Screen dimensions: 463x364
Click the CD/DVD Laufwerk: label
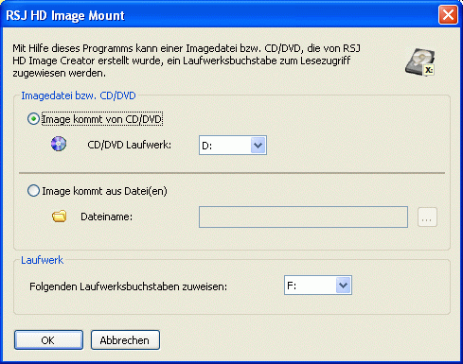pos(130,145)
